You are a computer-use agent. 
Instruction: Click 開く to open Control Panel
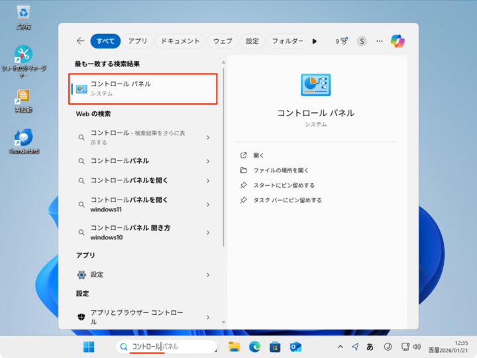pos(258,155)
